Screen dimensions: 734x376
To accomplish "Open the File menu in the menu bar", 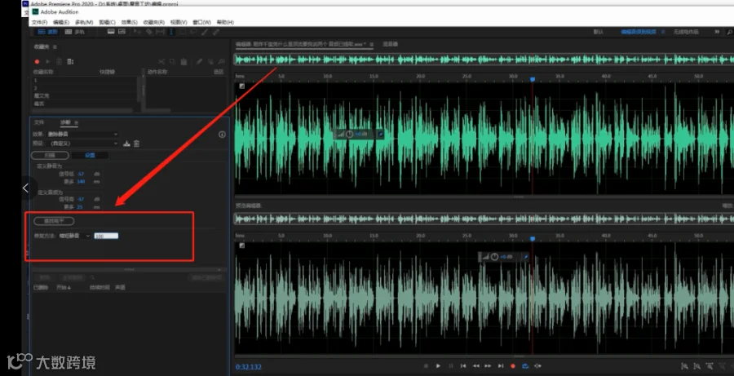I will 39,22.
